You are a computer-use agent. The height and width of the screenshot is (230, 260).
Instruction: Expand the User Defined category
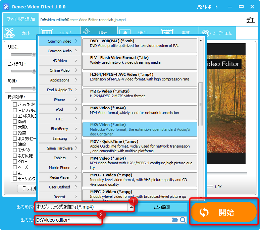point(60,187)
